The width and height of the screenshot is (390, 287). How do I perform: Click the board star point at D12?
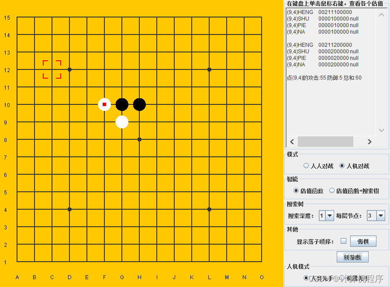point(69,70)
